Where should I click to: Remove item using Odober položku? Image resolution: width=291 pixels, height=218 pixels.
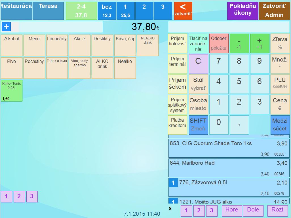(x=219, y=43)
